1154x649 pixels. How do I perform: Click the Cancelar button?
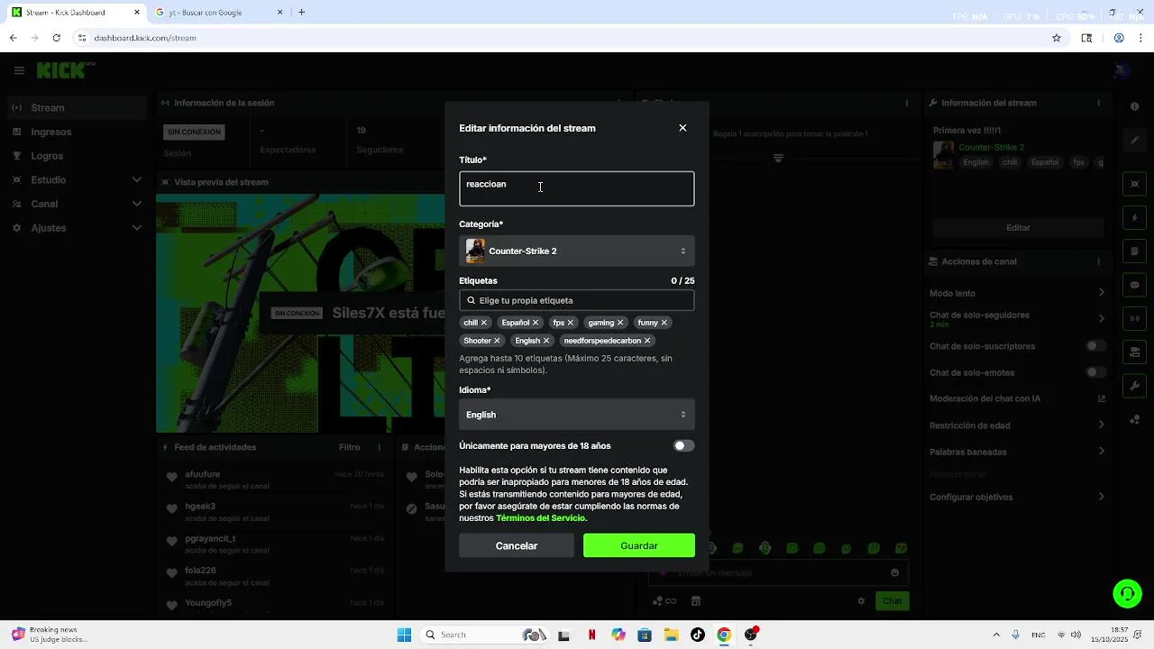point(517,545)
